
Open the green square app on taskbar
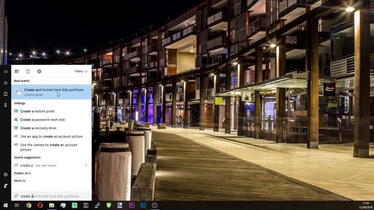pyautogui.click(x=74, y=205)
